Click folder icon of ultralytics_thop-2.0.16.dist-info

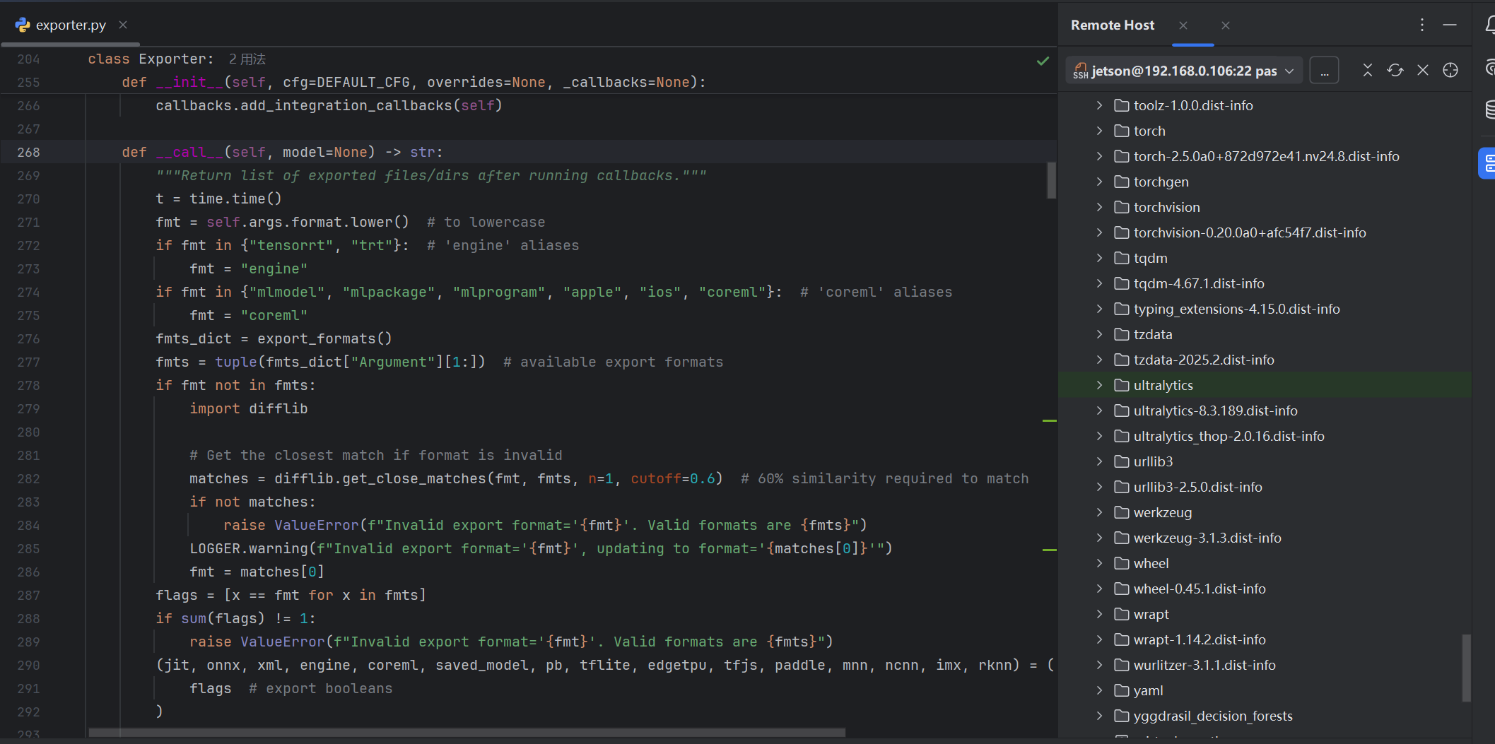tap(1121, 436)
